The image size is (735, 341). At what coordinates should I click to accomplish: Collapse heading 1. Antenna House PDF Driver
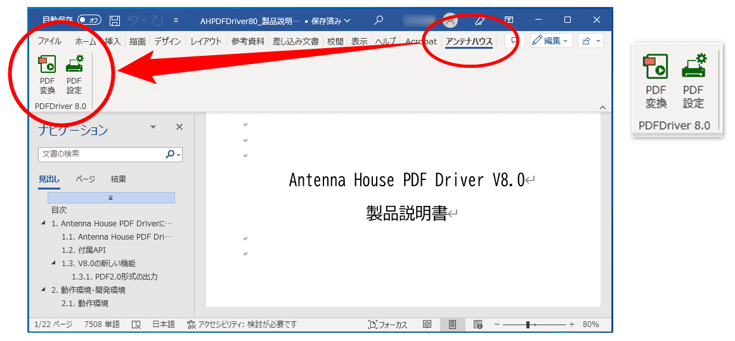point(44,224)
